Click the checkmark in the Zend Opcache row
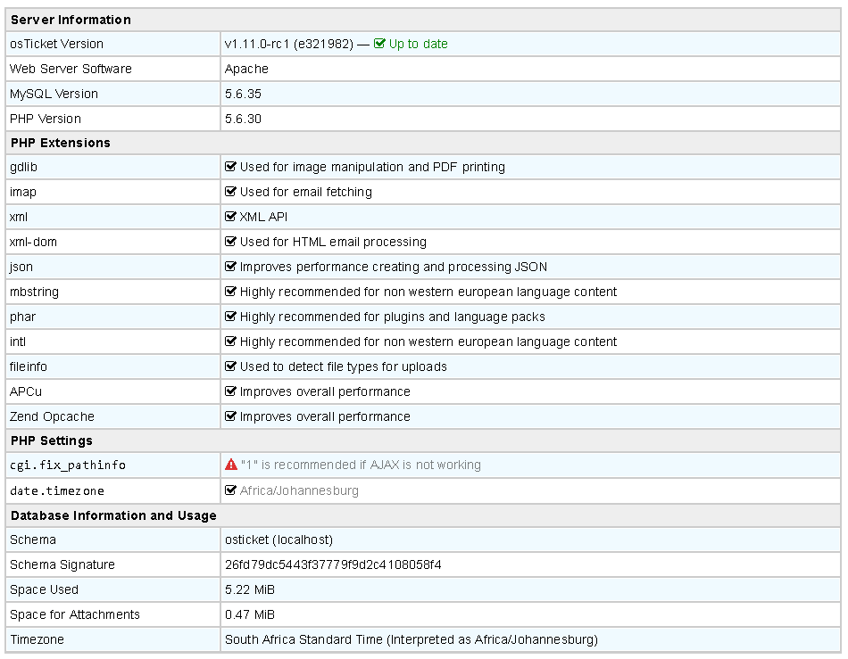 point(230,416)
